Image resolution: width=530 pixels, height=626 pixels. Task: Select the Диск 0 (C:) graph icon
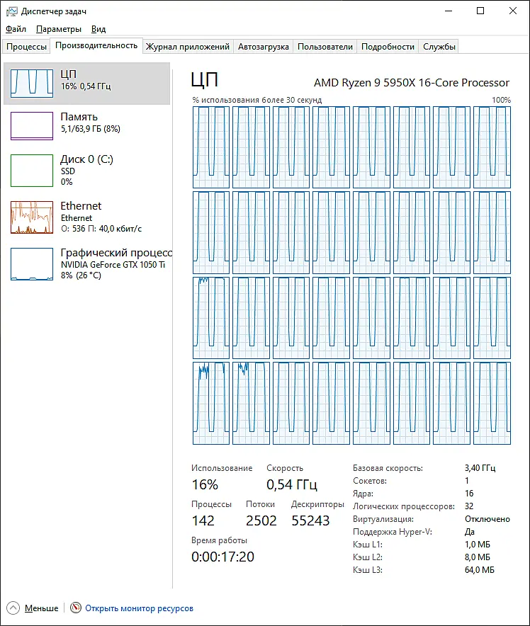pos(32,171)
